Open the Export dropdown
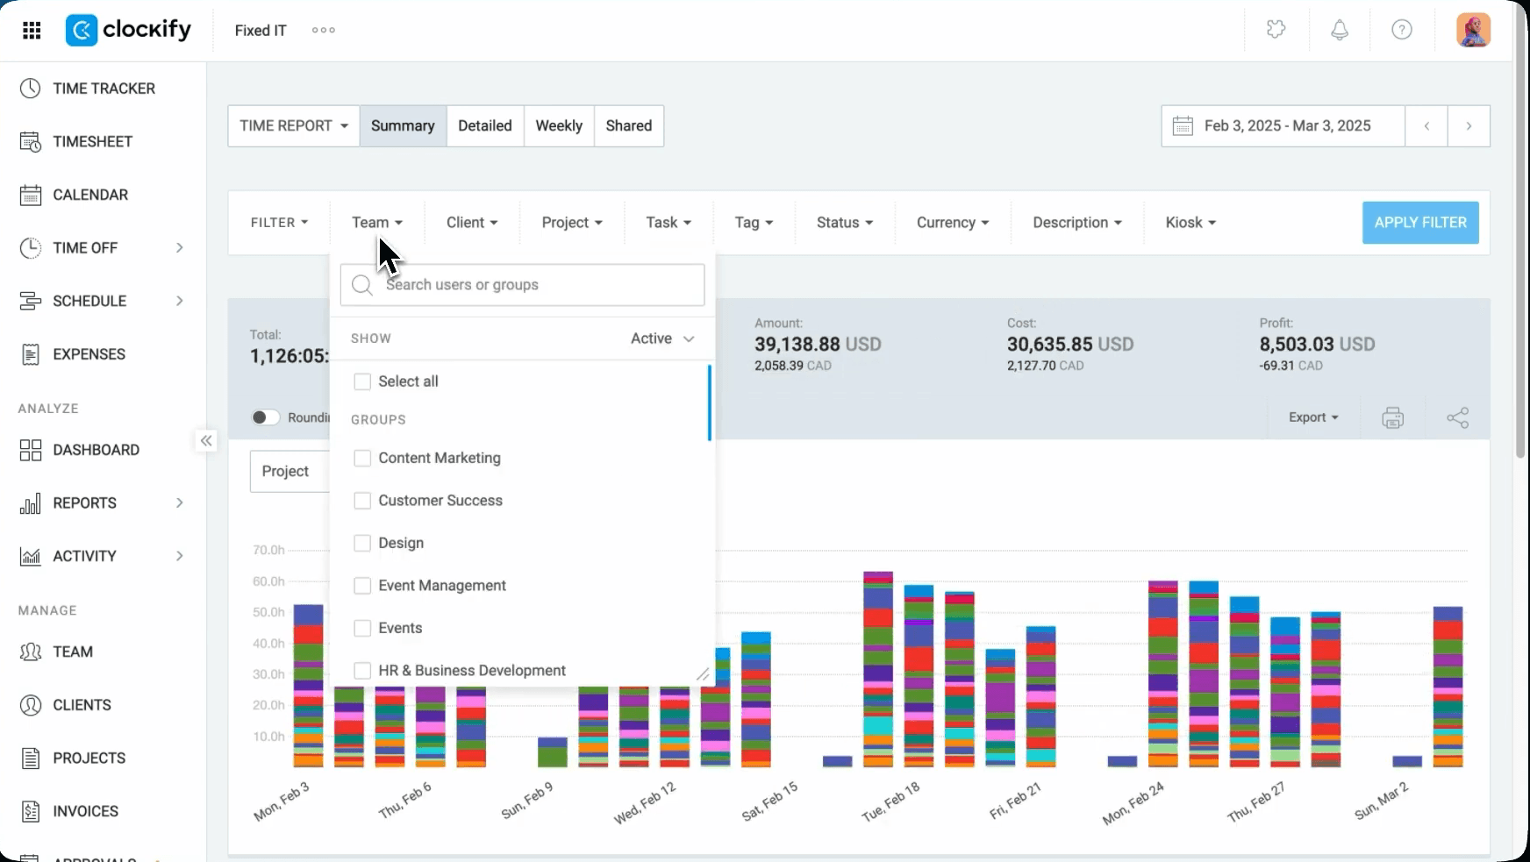The width and height of the screenshot is (1530, 862). [1313, 417]
